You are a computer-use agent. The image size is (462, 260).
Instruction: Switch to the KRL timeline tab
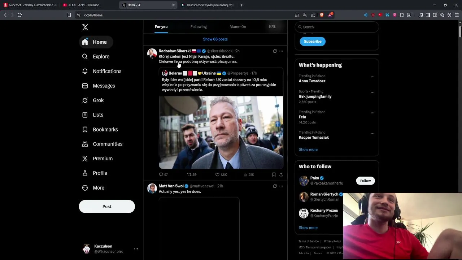coord(272,27)
